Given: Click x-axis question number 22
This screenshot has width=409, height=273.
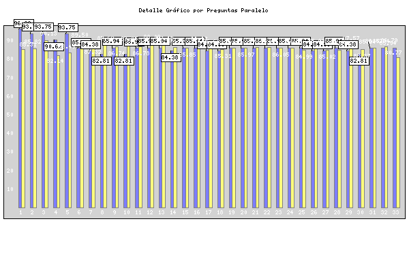Looking at the screenshot, I should [267, 212].
